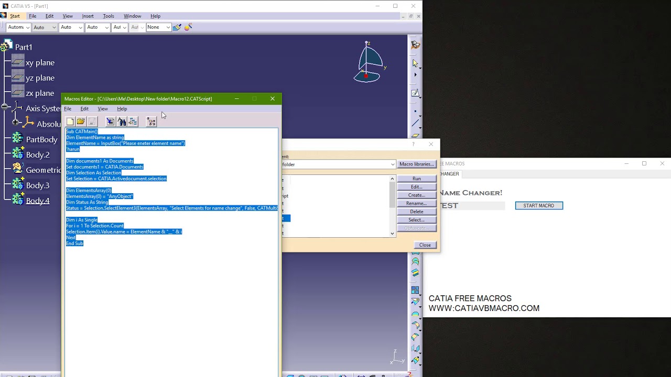Select the arrow Select tool in right toolbar
Viewport: 671px width, 377px height.
click(415, 63)
